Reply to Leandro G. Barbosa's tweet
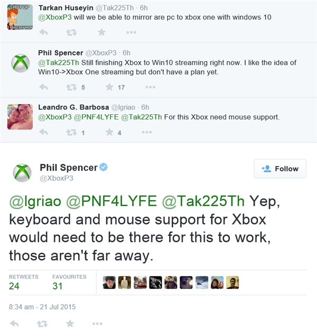 43,133
